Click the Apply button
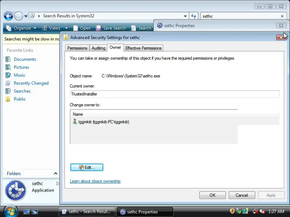This screenshot has width=290, height=217. (x=271, y=195)
